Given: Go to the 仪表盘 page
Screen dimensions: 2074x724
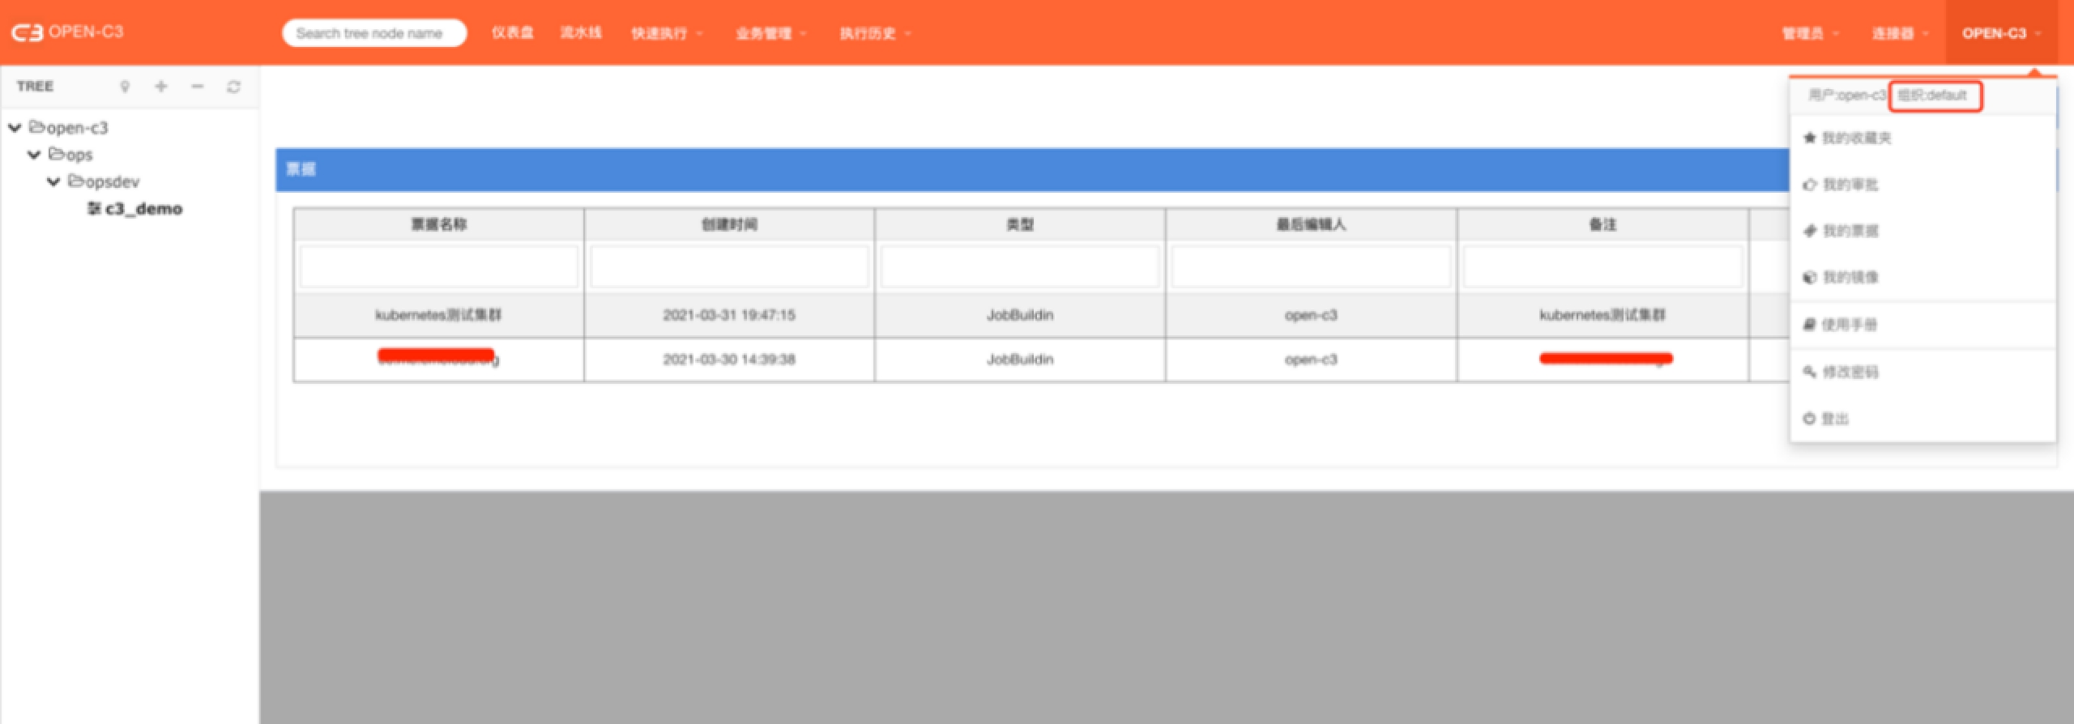Looking at the screenshot, I should pyautogui.click(x=512, y=32).
